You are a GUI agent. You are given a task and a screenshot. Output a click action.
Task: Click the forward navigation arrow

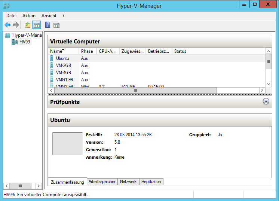click(16, 25)
